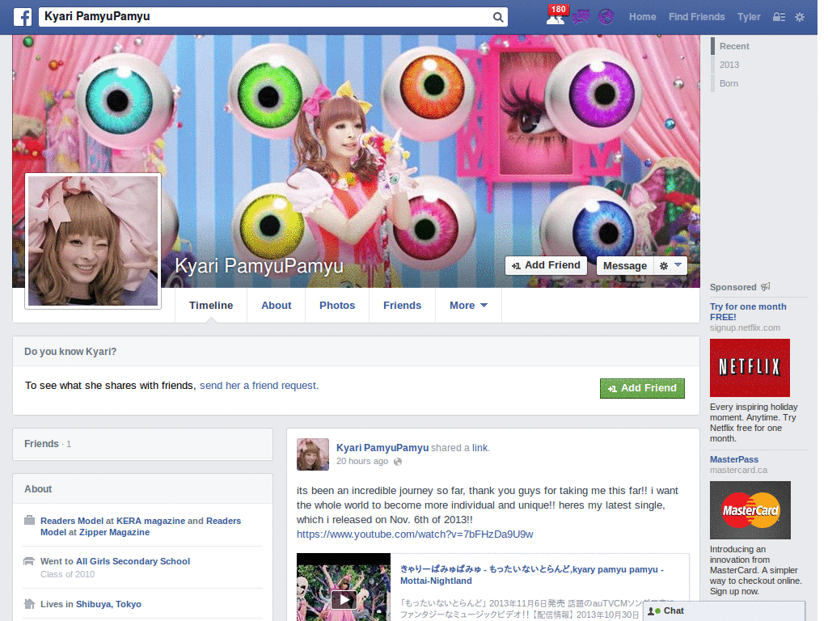The height and width of the screenshot is (621, 828).
Task: Open the YouTube link in the post
Action: [415, 534]
